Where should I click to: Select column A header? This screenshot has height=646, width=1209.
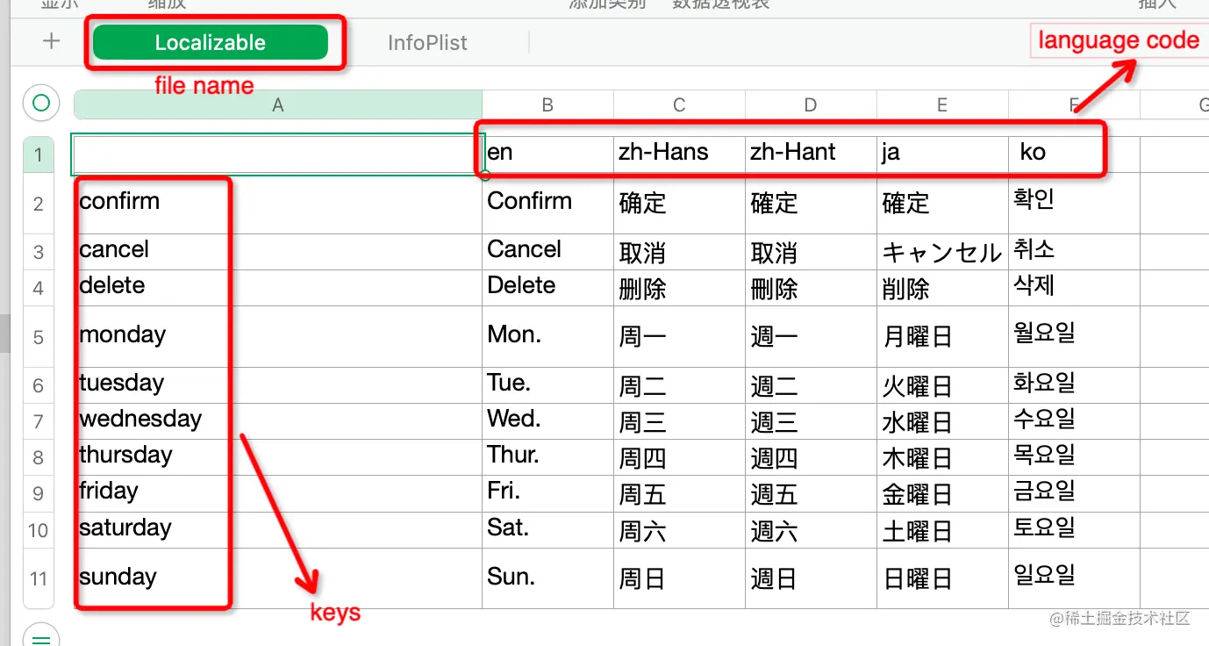click(x=278, y=104)
